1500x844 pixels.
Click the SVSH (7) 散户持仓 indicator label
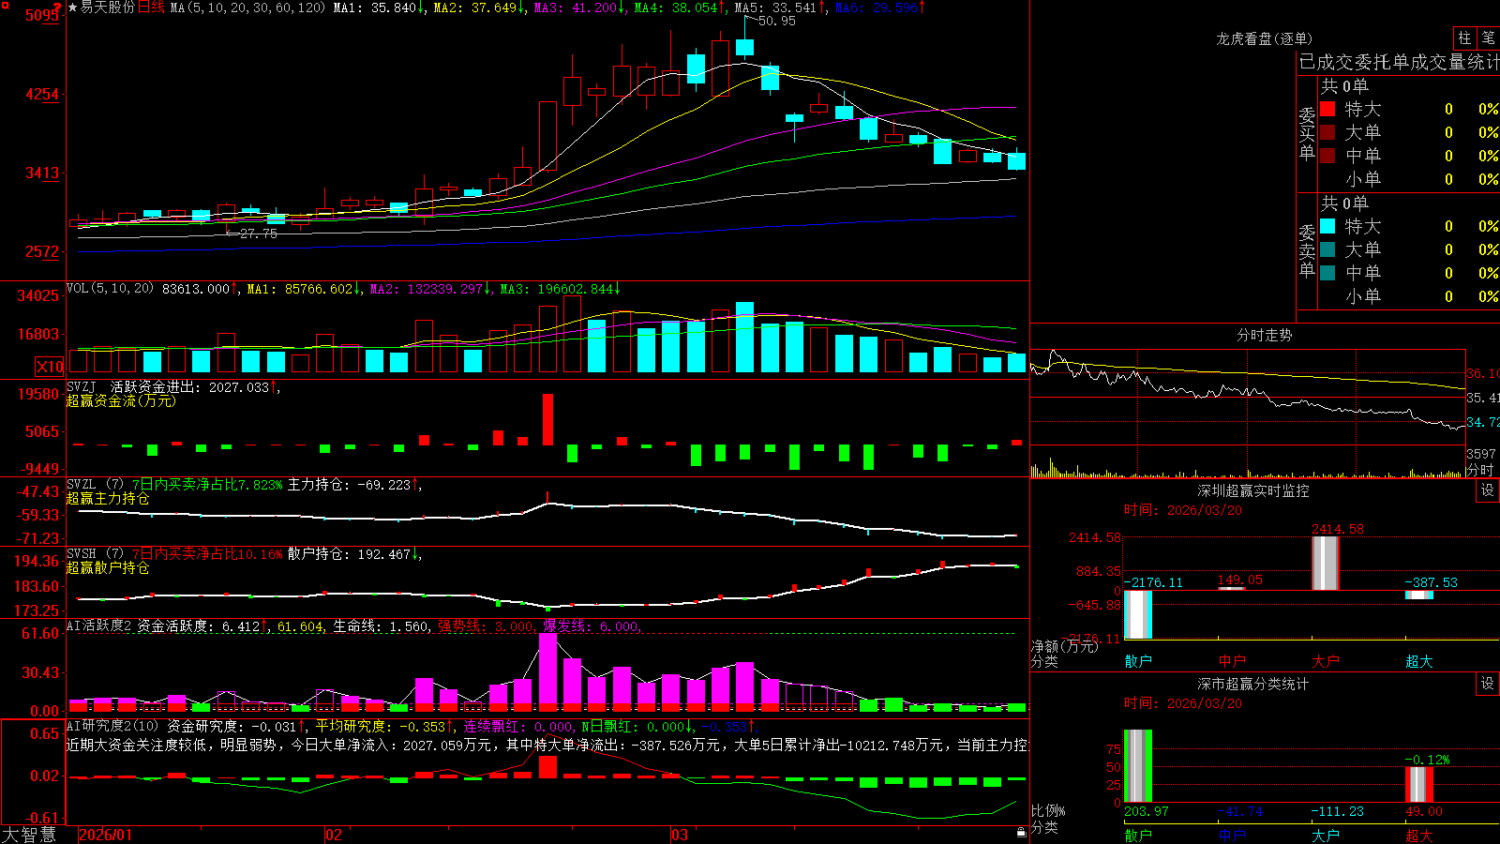click(95, 554)
